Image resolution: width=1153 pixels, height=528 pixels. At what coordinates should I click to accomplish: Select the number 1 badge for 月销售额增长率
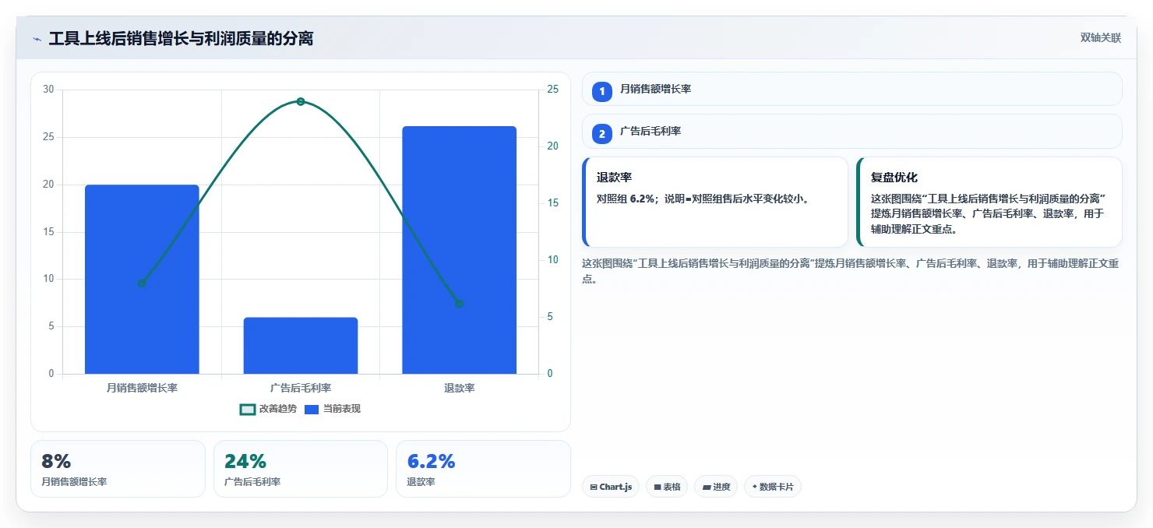601,91
